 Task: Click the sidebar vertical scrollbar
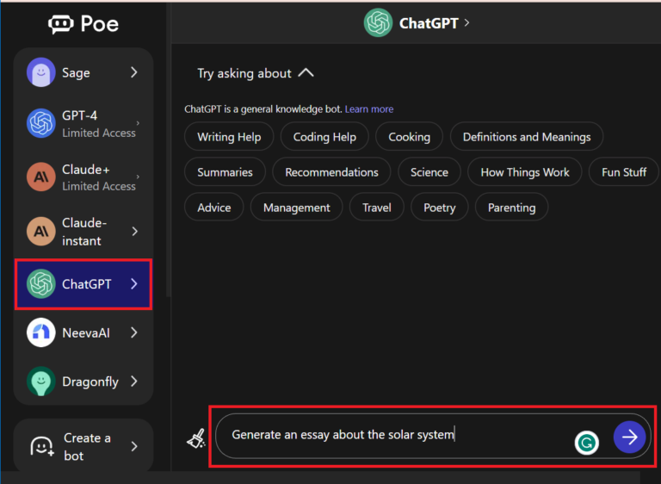[x=168, y=152]
